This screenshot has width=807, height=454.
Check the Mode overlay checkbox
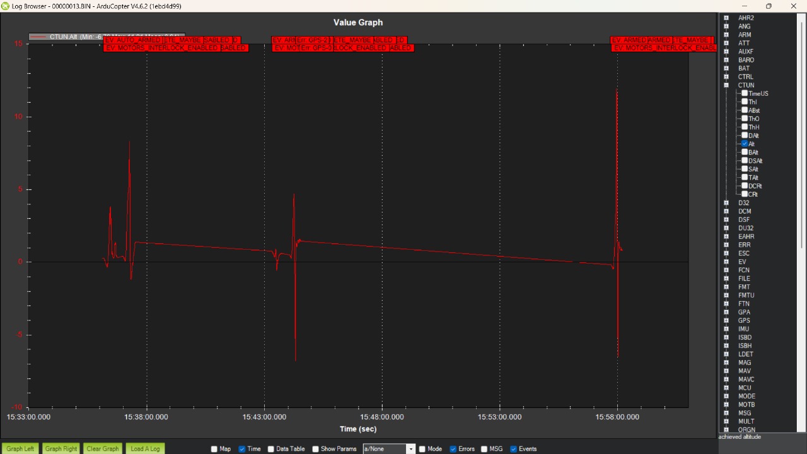(422, 449)
